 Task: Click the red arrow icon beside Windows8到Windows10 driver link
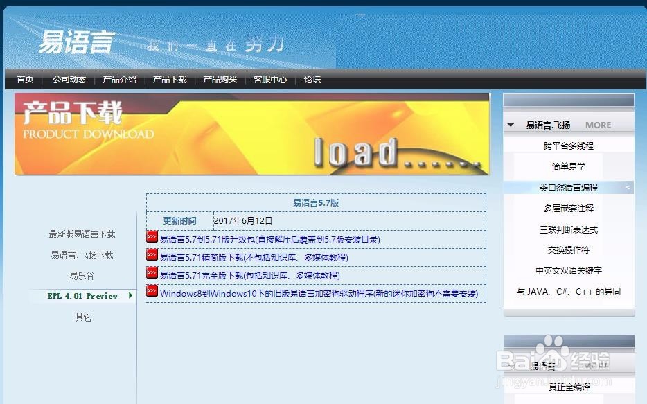(152, 291)
